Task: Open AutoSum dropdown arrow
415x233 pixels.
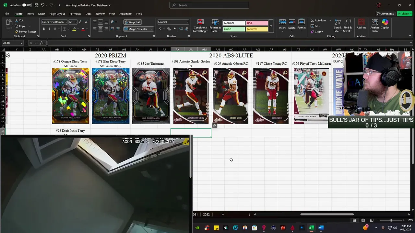Action: click(330, 20)
